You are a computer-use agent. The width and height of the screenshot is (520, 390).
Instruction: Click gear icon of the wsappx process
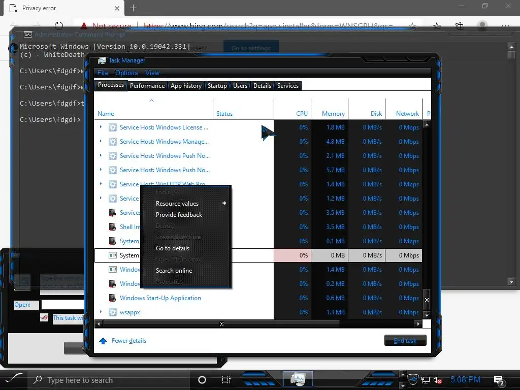113,312
